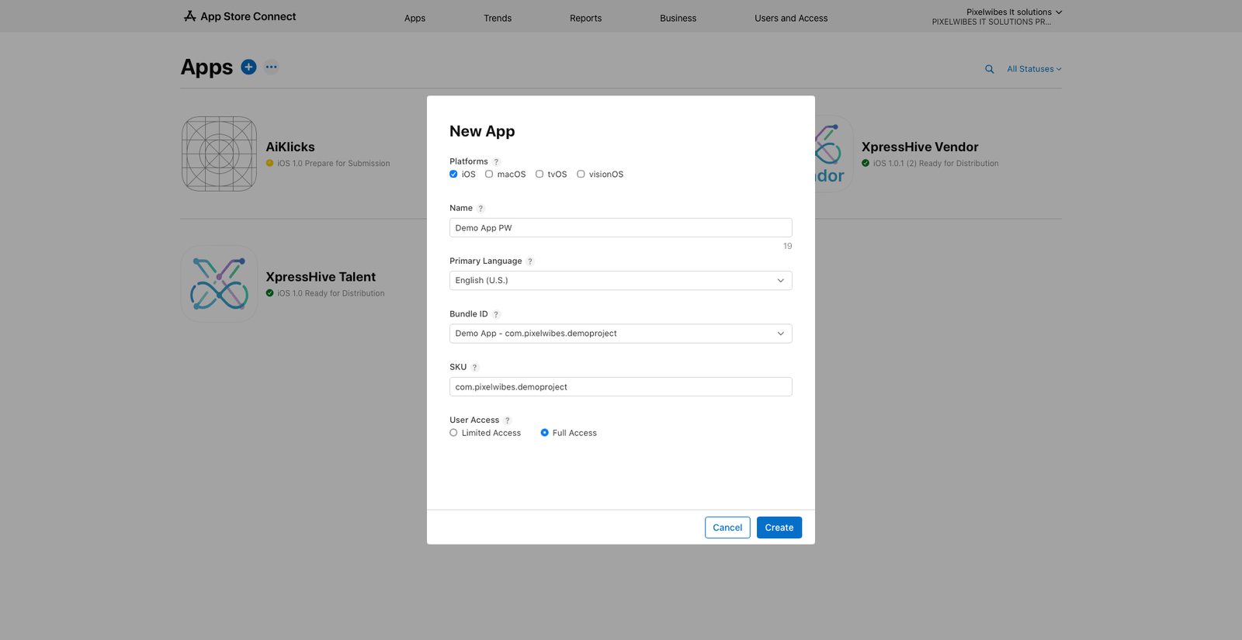The width and height of the screenshot is (1242, 640).
Task: Click the Name help question mark
Action: pyautogui.click(x=481, y=209)
